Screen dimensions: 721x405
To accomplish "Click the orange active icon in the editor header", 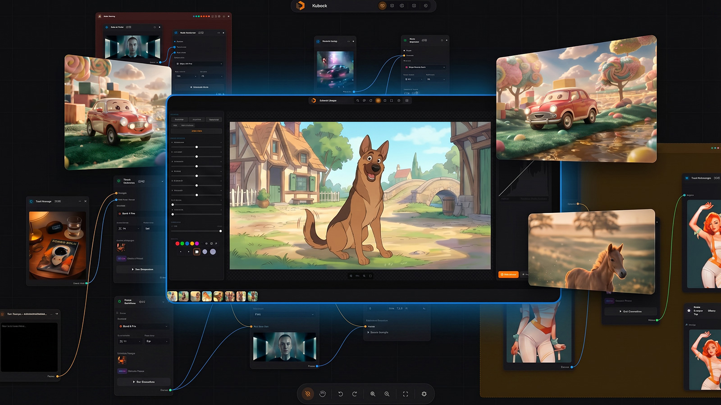I will coord(378,100).
